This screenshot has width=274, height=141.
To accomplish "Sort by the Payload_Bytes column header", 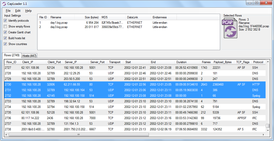I will point(223,62).
